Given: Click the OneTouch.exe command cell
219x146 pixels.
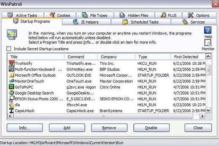Looking at the screenshot, I should (79, 81).
